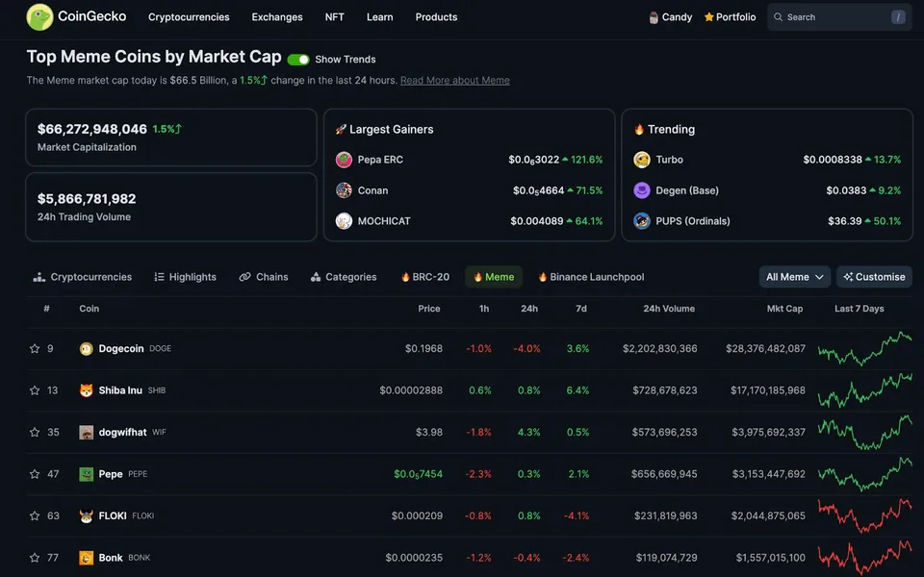Viewport: 924px width, 577px height.
Task: Select the Dogecoin coin icon
Action: tap(86, 348)
